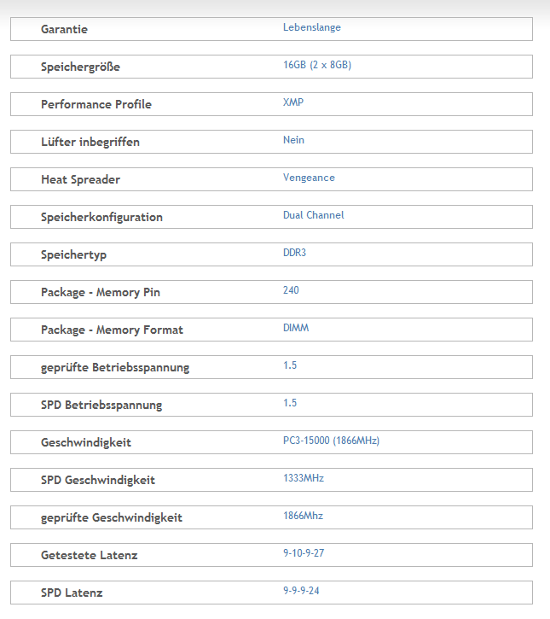Select the Lüfter inbegriffen label
The height and width of the screenshot is (619, 550).
pos(90,142)
